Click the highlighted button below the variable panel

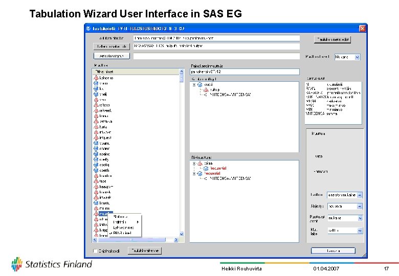point(333,250)
